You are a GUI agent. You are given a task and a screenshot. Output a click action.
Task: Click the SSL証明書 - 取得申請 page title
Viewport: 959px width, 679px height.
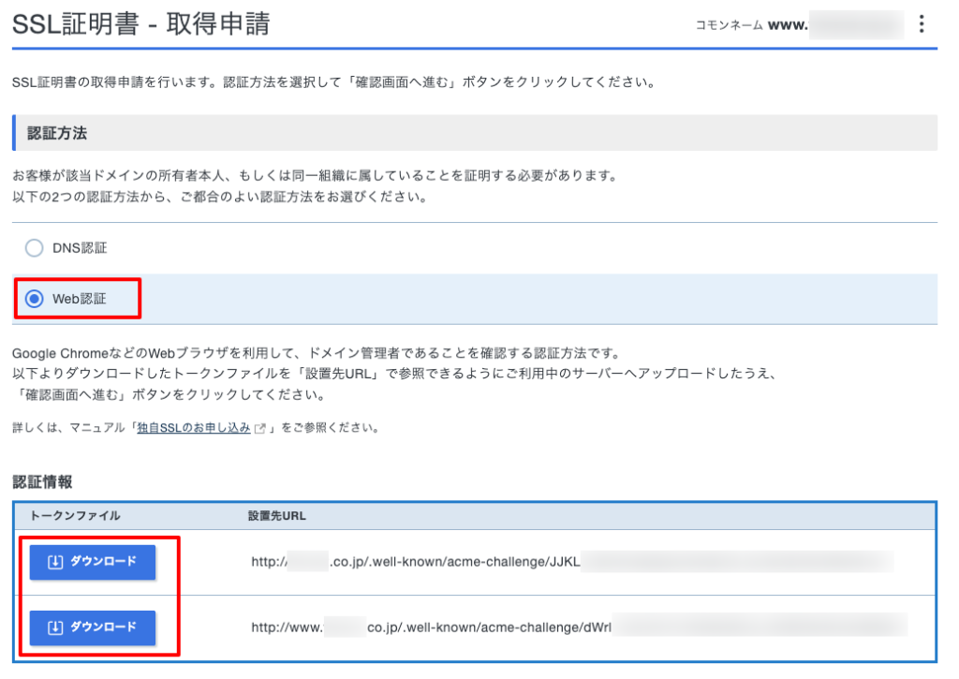(140, 24)
